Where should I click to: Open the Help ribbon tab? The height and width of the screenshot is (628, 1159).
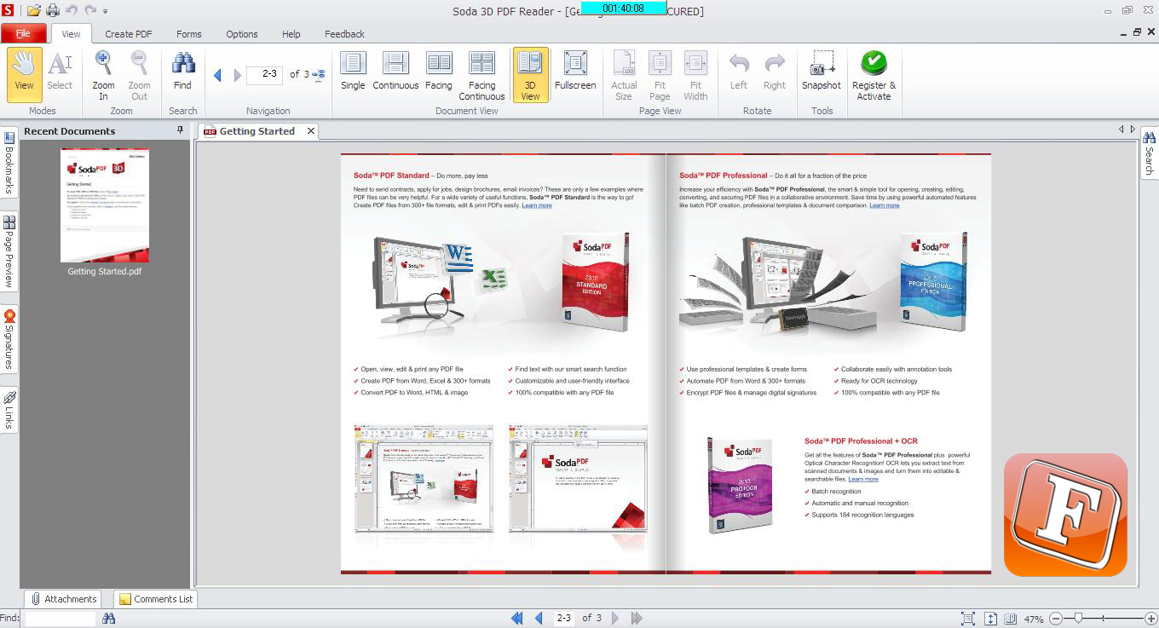click(291, 34)
